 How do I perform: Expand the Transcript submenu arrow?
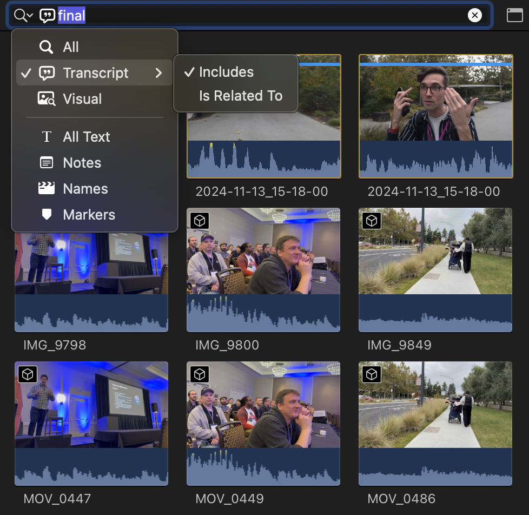[x=158, y=73]
